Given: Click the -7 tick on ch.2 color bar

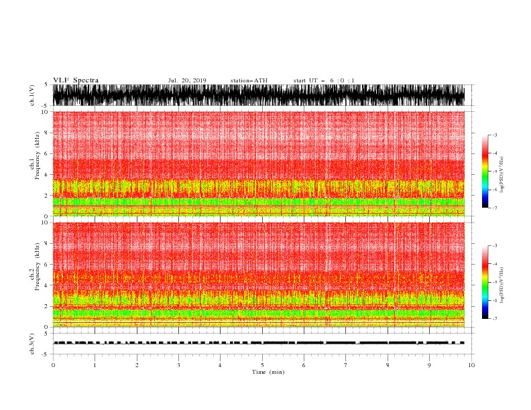Looking at the screenshot, I should pyautogui.click(x=494, y=319).
